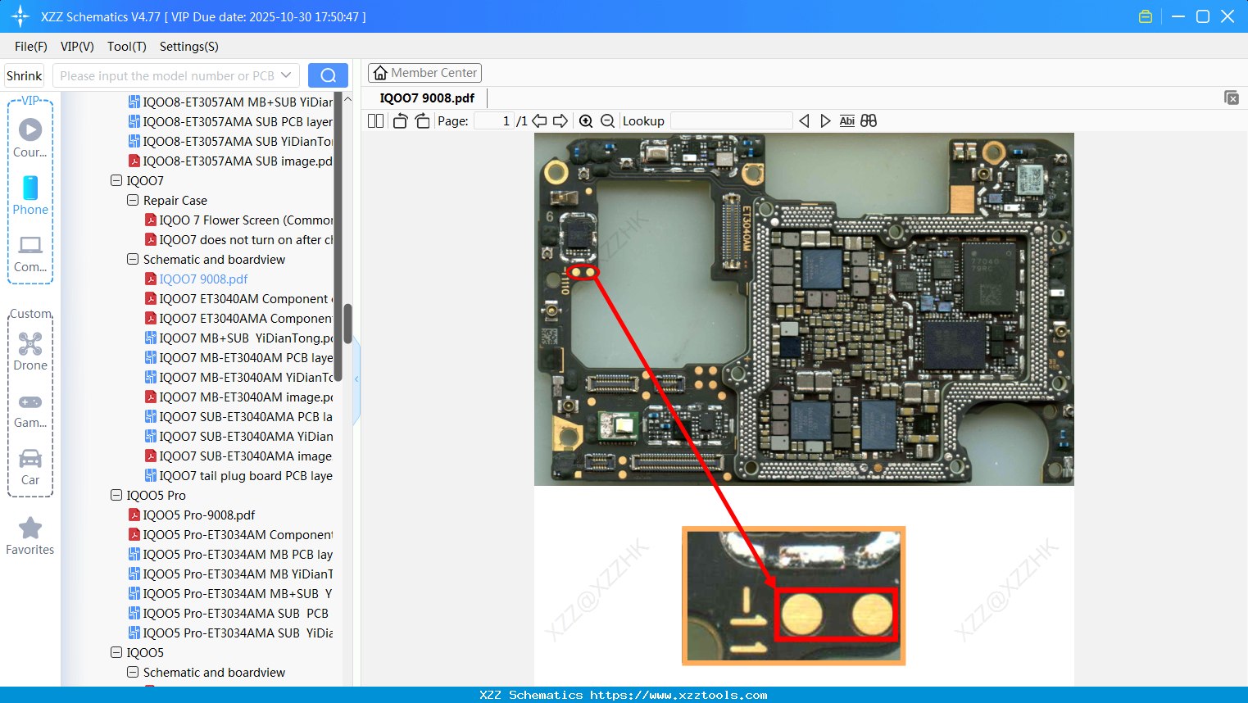Open IQOO7 ET3040AM Component file
Screen dimensions: 1248x703
click(238, 298)
